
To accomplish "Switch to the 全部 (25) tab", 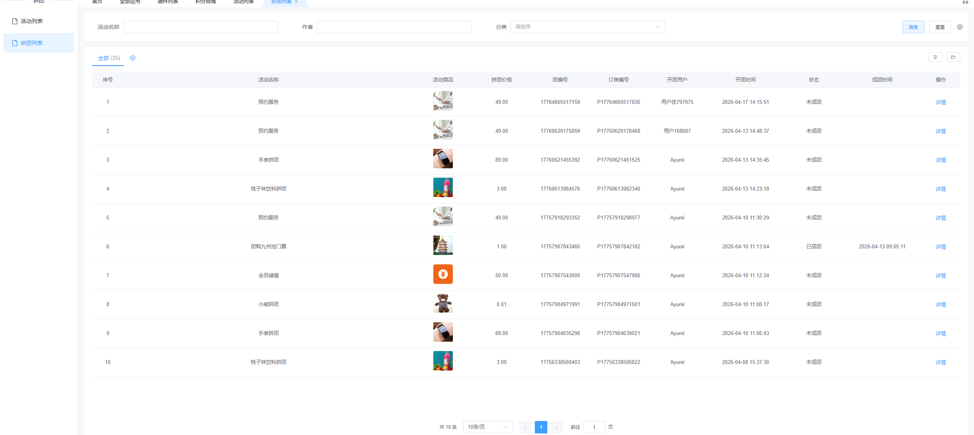I will 109,58.
